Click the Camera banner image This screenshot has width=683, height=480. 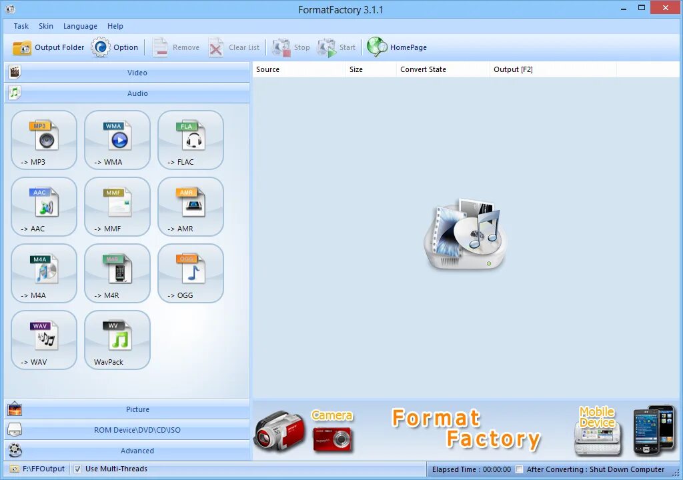(x=305, y=431)
